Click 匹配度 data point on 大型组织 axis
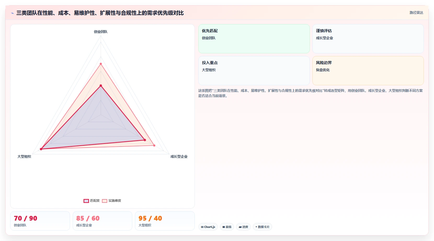This screenshot has width=434, height=241. click(x=41, y=149)
